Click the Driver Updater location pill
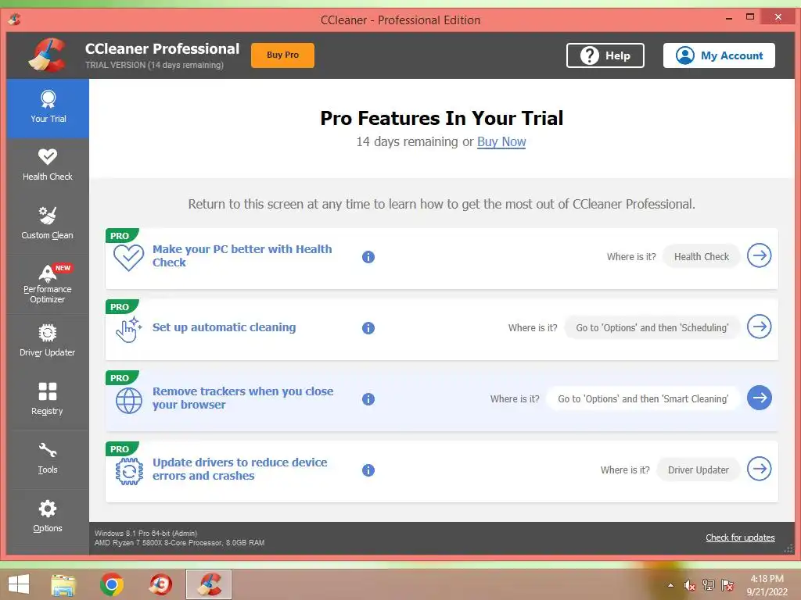The image size is (801, 600). [699, 470]
